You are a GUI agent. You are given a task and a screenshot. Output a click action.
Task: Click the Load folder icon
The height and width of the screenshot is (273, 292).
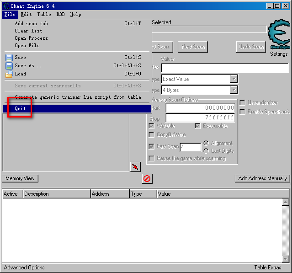[9, 74]
